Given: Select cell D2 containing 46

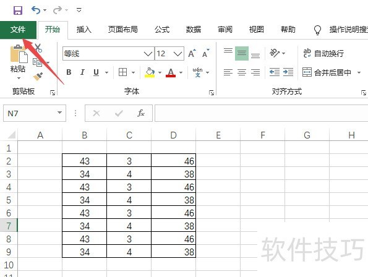Looking at the screenshot, I should coord(173,161).
